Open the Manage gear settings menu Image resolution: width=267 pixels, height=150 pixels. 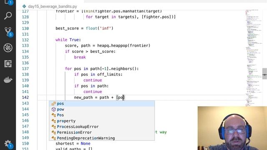point(8,144)
